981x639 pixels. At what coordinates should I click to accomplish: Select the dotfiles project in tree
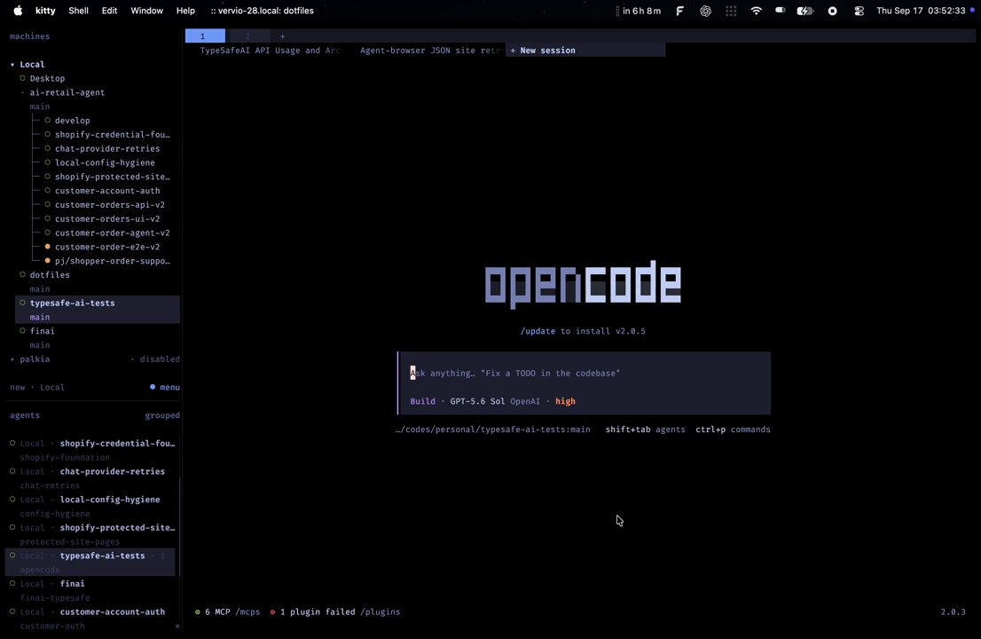(x=50, y=275)
